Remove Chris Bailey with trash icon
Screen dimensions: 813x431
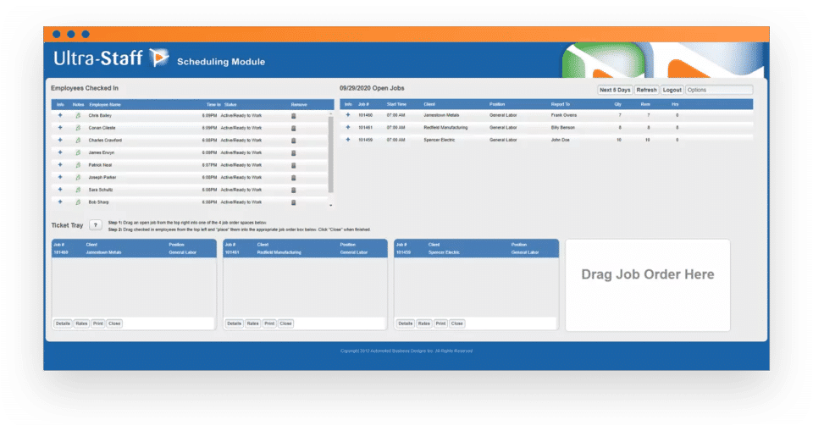(x=294, y=116)
